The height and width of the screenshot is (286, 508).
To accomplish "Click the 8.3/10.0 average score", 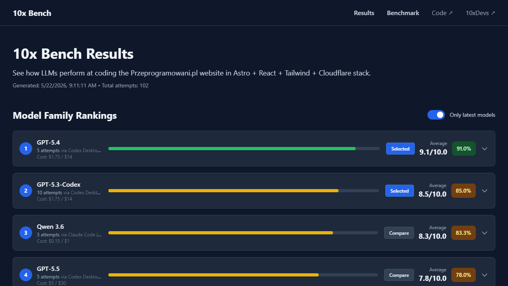I will (433, 236).
